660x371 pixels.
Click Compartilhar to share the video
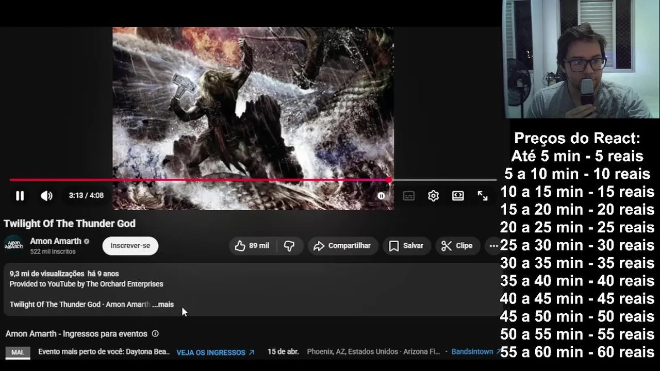343,246
